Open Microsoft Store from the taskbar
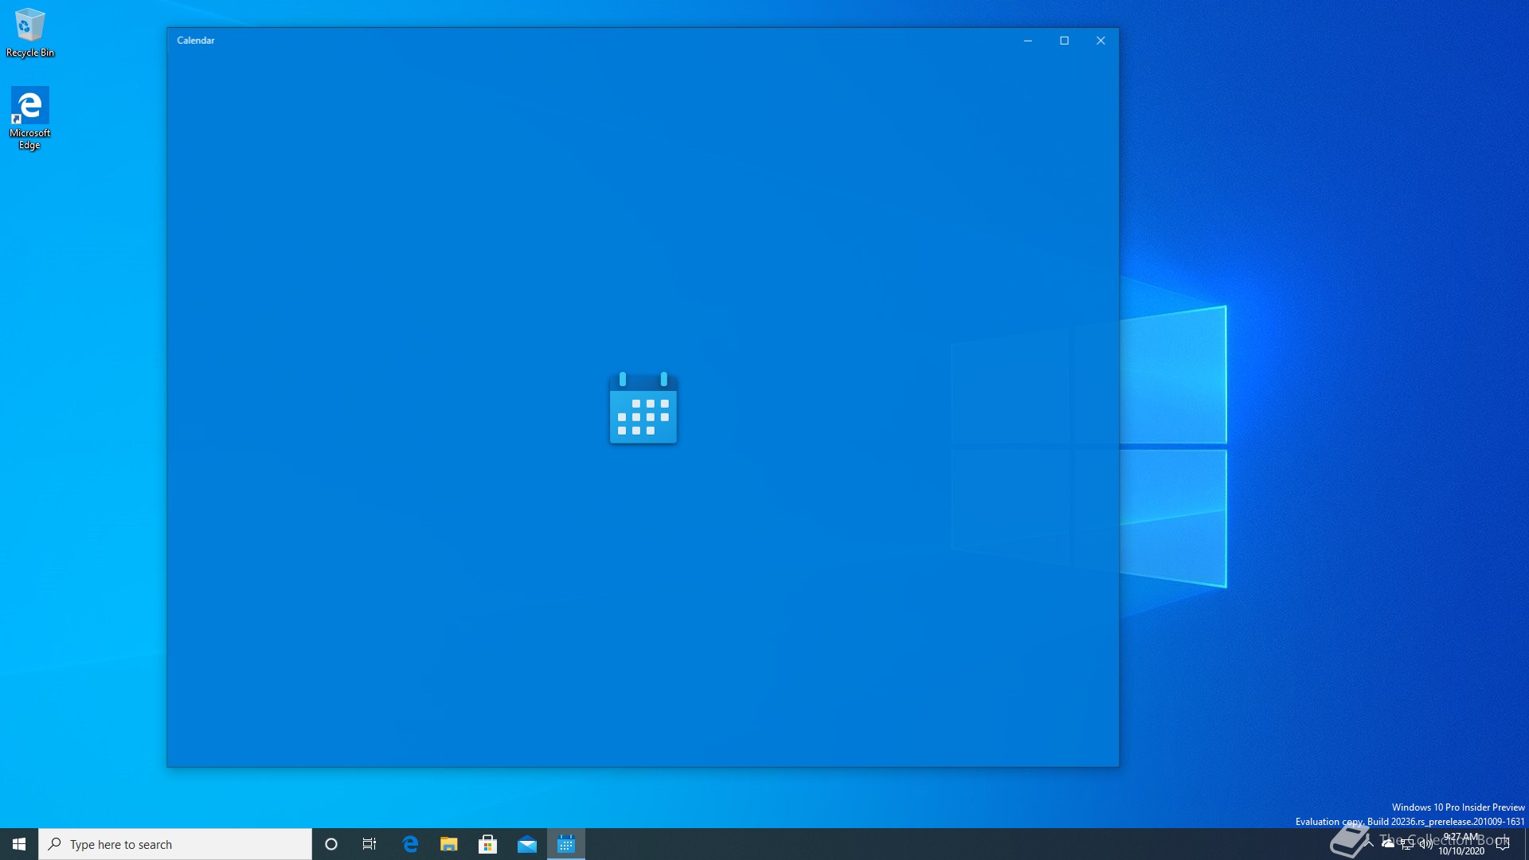Image resolution: width=1529 pixels, height=860 pixels. pos(488,844)
